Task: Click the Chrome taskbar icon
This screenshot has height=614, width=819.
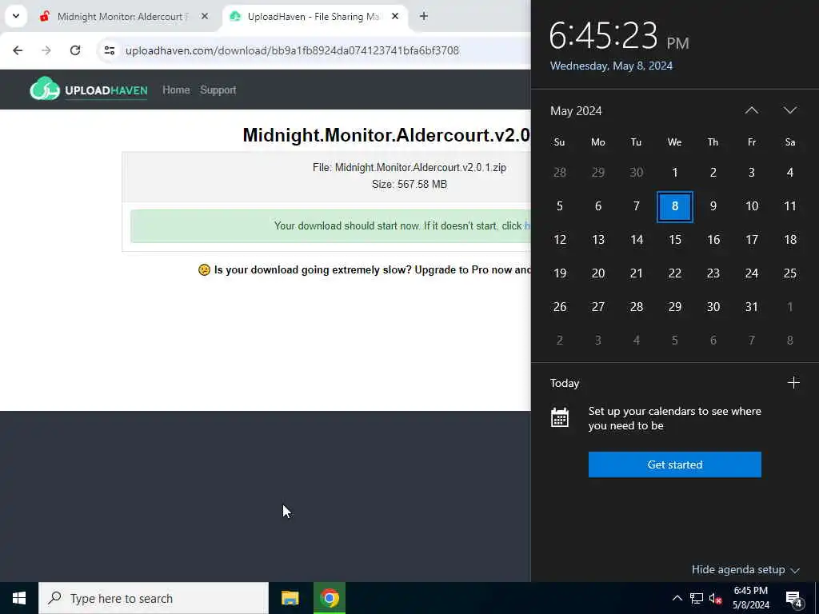Action: [x=329, y=598]
